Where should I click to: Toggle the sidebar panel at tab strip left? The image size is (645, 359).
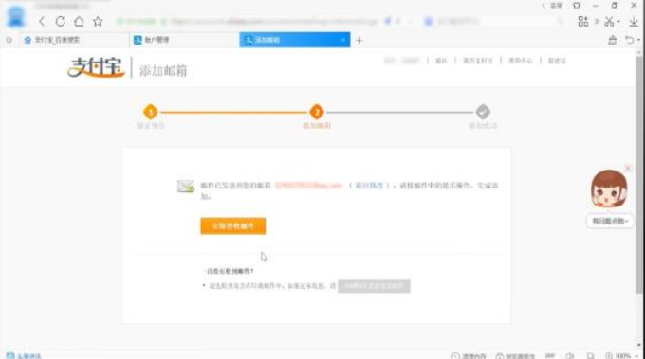tap(9, 40)
